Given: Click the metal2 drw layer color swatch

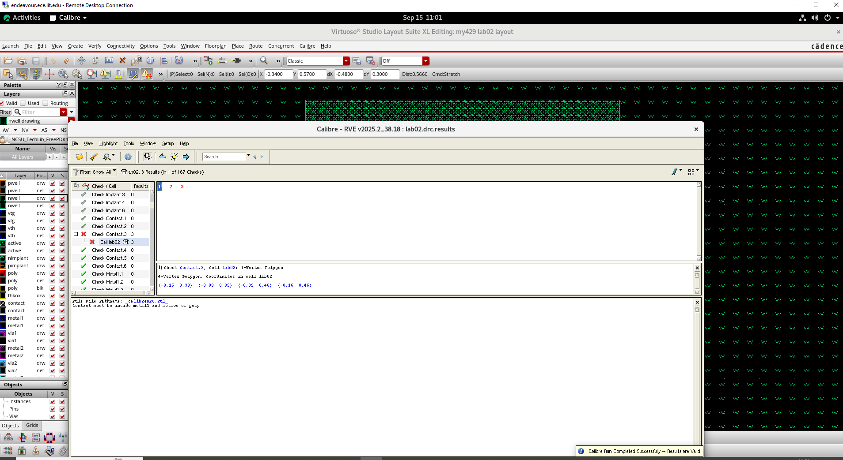Looking at the screenshot, I should coord(3,348).
